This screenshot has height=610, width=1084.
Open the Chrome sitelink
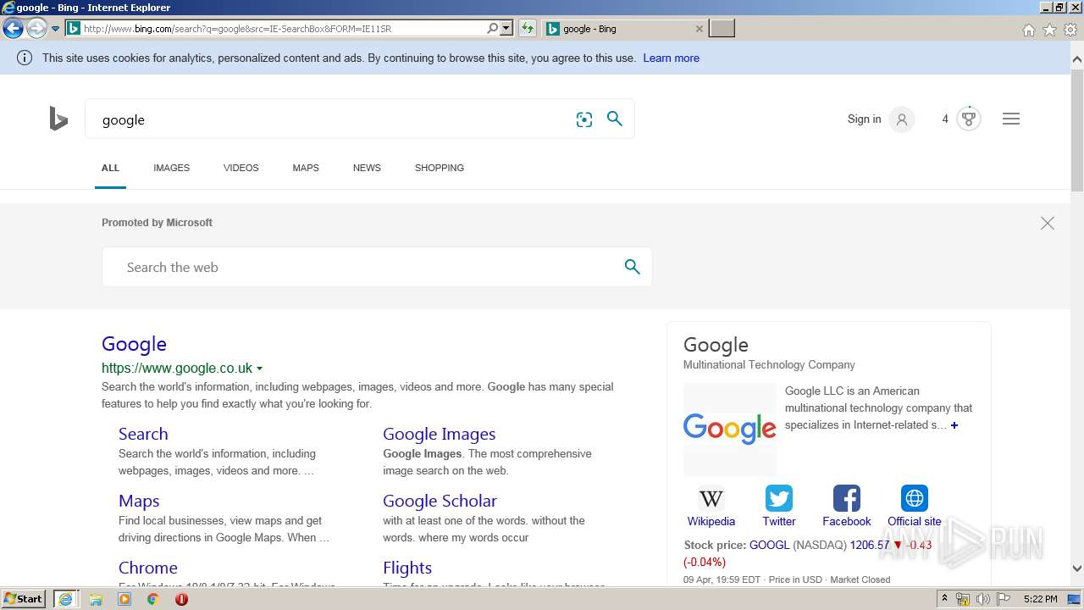[x=148, y=568]
